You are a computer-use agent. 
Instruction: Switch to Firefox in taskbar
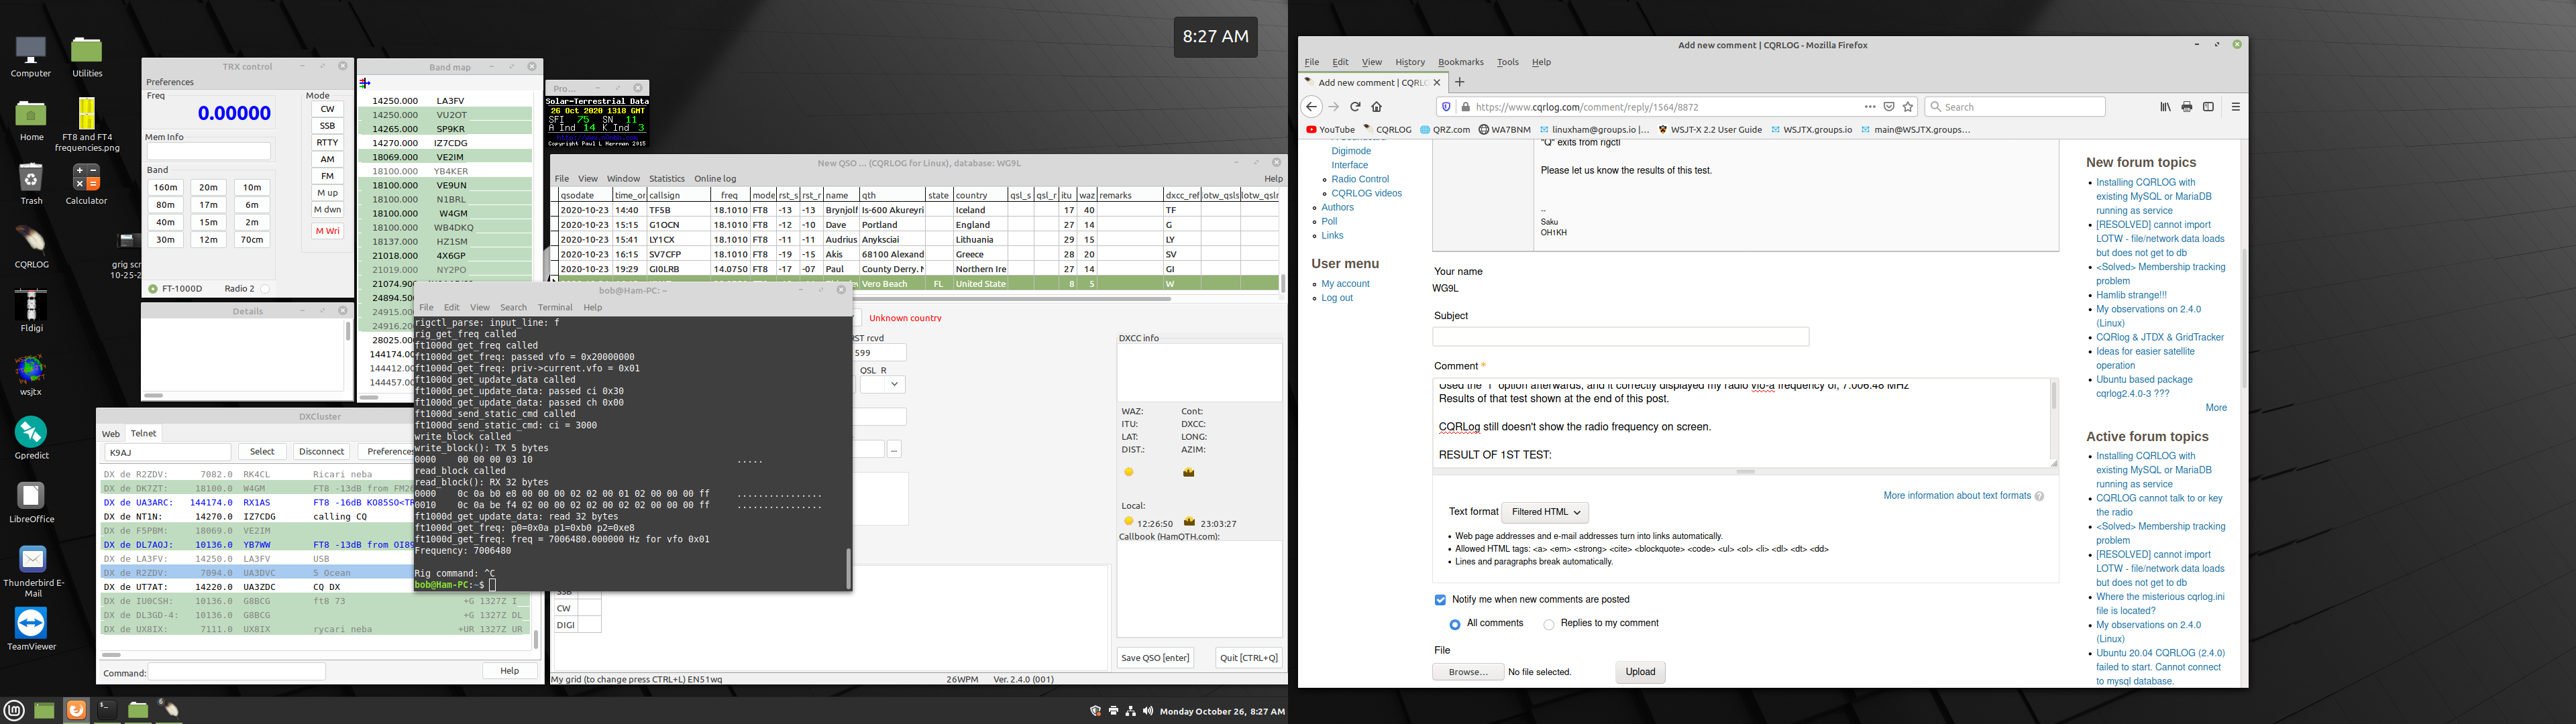pyautogui.click(x=76, y=710)
